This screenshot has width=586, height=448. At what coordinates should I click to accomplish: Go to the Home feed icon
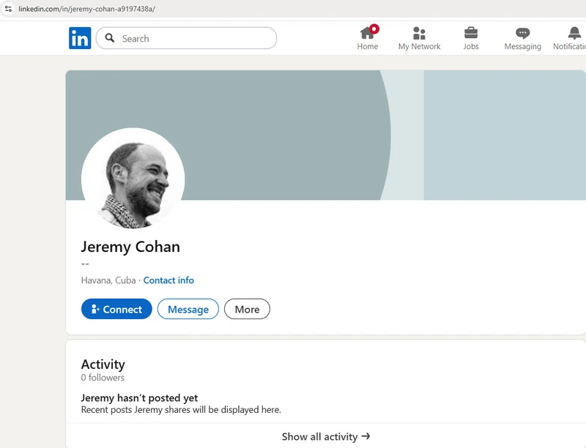(x=368, y=33)
